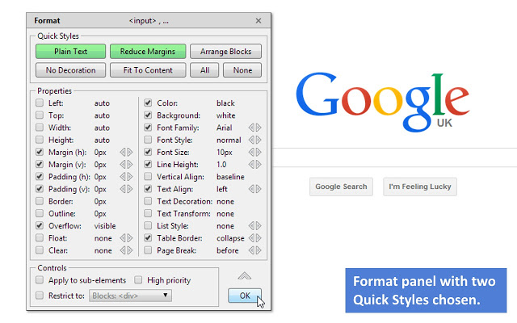Enable the Border property checkbox

click(x=40, y=201)
